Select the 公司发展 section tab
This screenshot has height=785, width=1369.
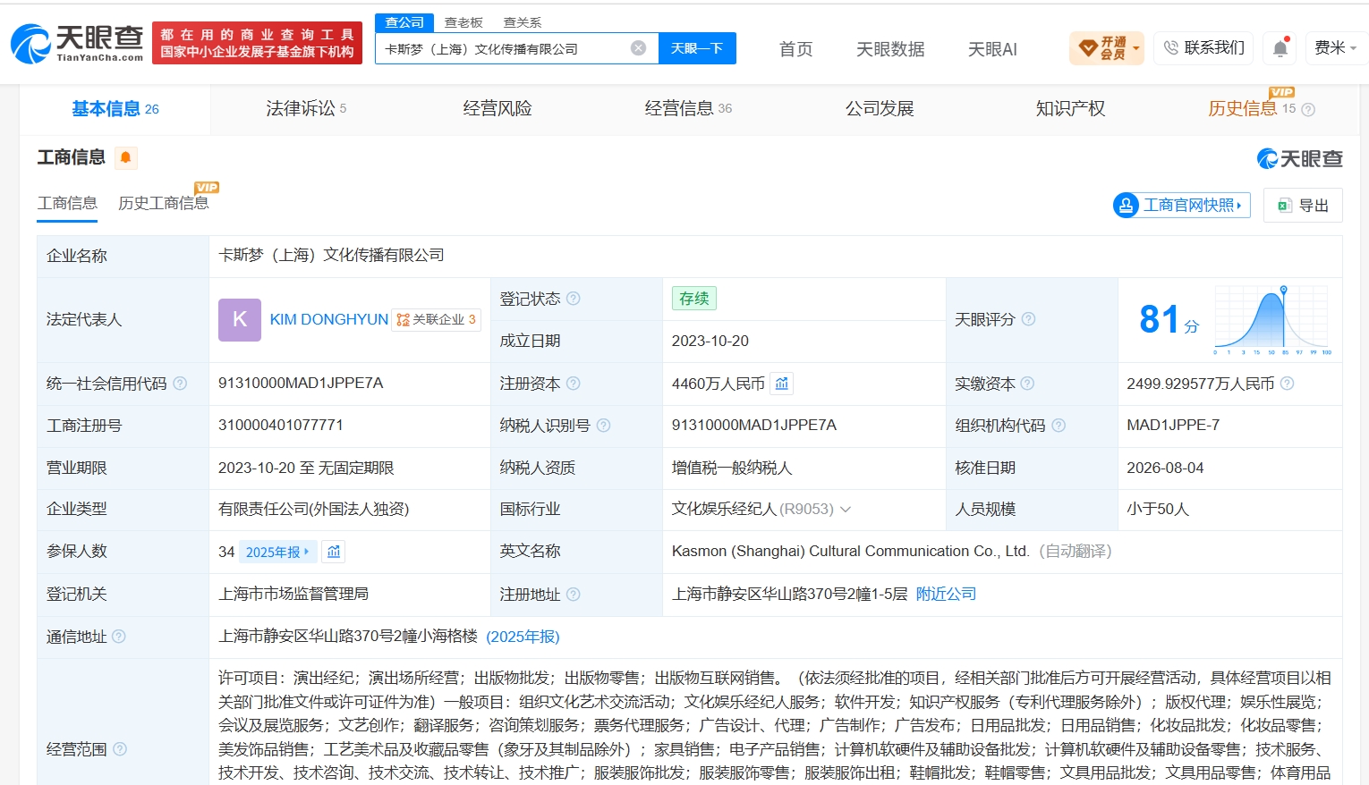point(880,109)
